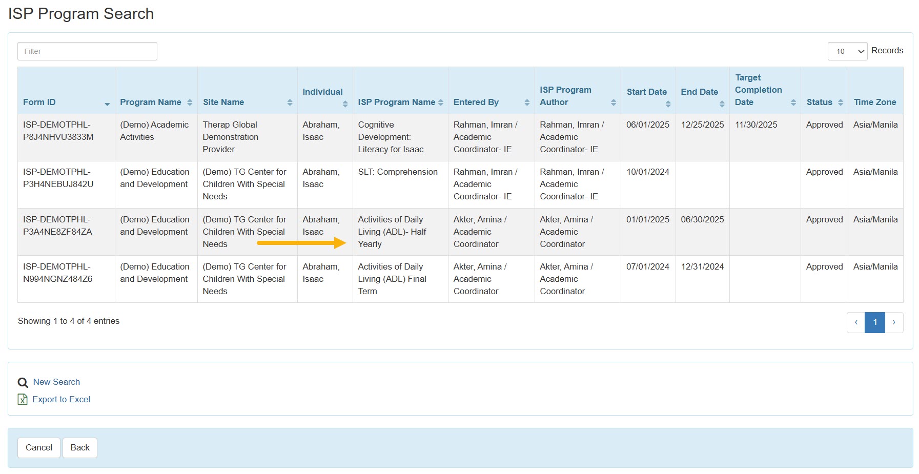Screen dimensions: 919x474
Task: Sort by Program Name using sort icon
Action: pyautogui.click(x=190, y=102)
